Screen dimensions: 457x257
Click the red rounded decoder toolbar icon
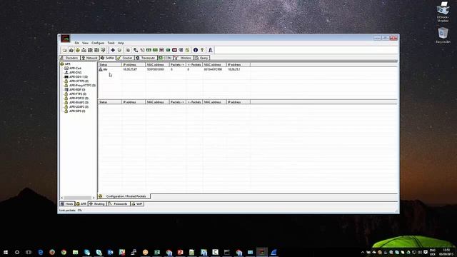[x=174, y=50]
